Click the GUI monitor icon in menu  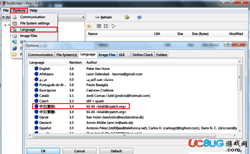point(15,42)
